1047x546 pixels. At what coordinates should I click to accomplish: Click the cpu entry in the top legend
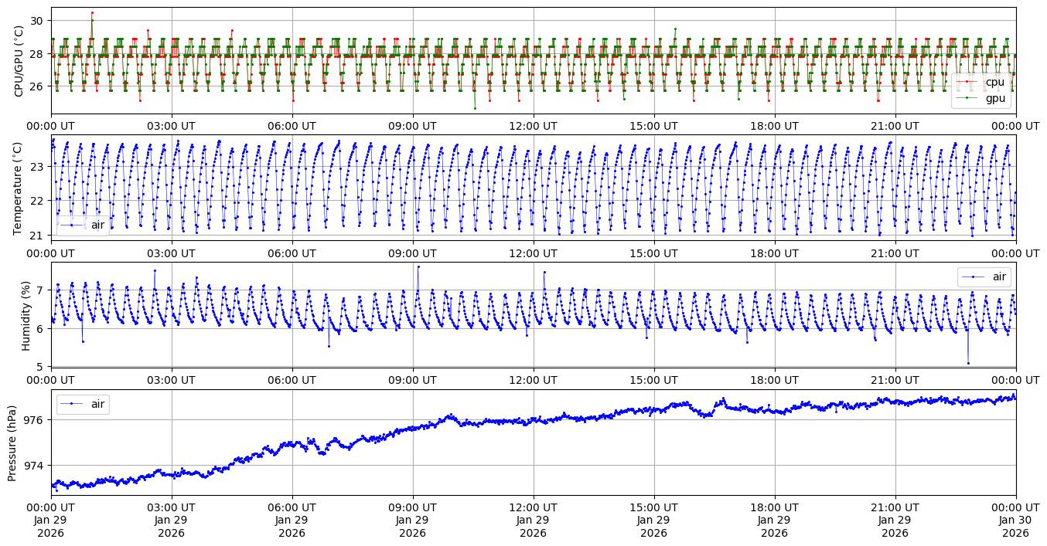pos(994,82)
